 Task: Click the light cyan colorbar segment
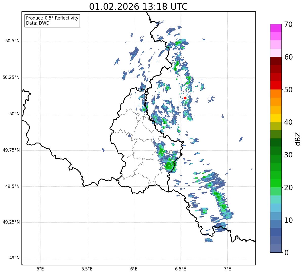coord(276,208)
